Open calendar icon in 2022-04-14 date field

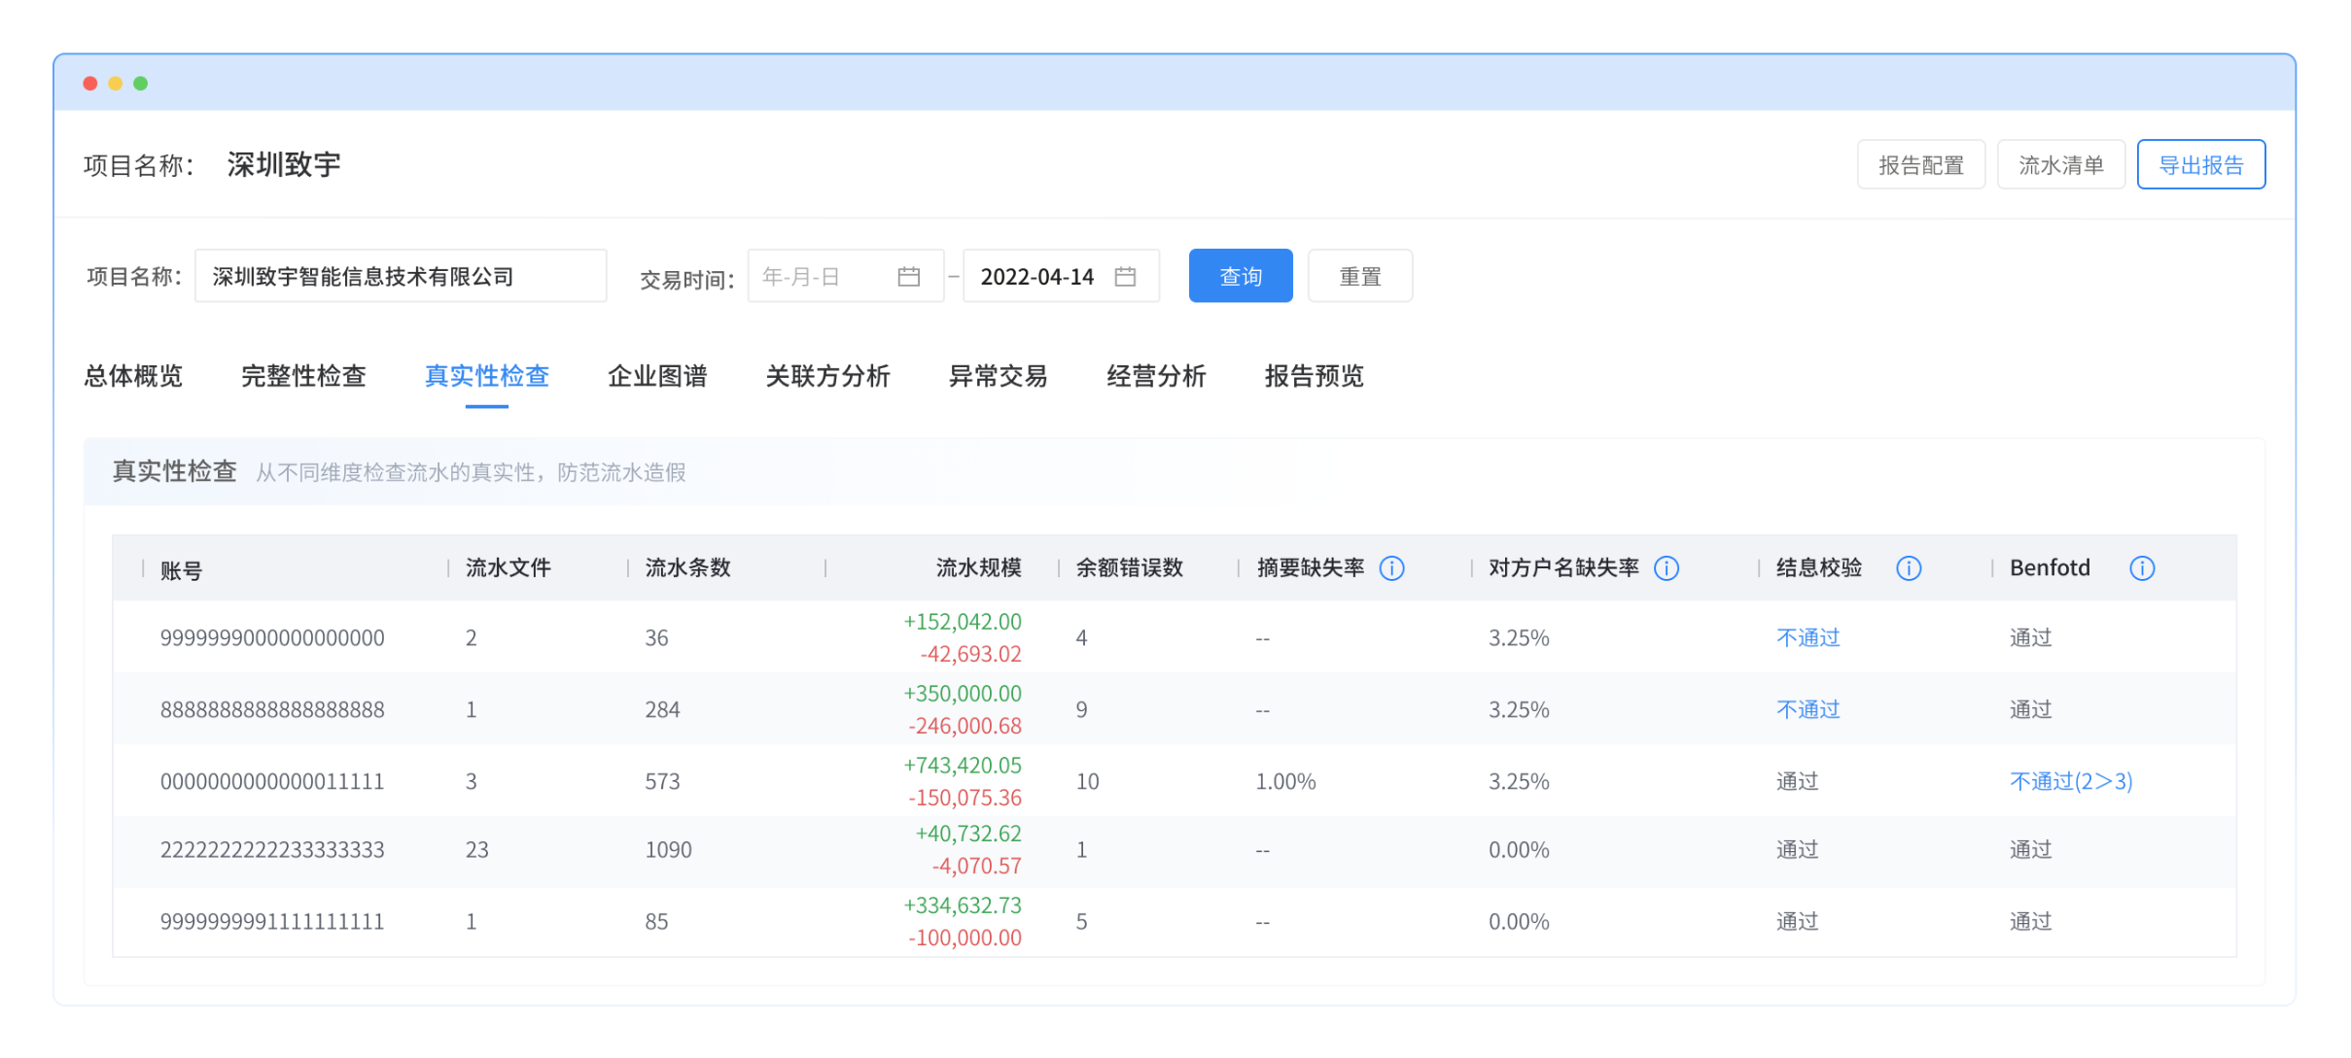tap(1125, 277)
